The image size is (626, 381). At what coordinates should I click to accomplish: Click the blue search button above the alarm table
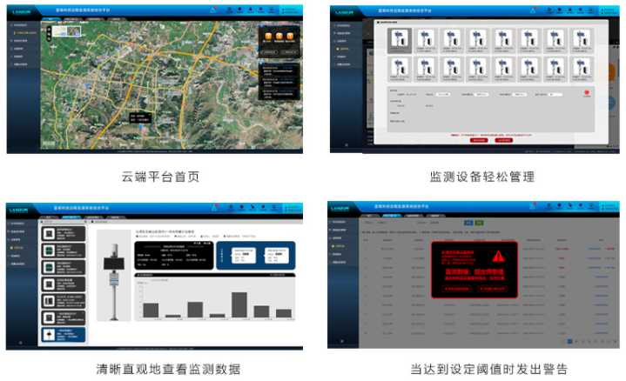(468, 223)
